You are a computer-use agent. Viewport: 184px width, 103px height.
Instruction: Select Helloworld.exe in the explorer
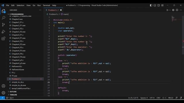coord(18,70)
